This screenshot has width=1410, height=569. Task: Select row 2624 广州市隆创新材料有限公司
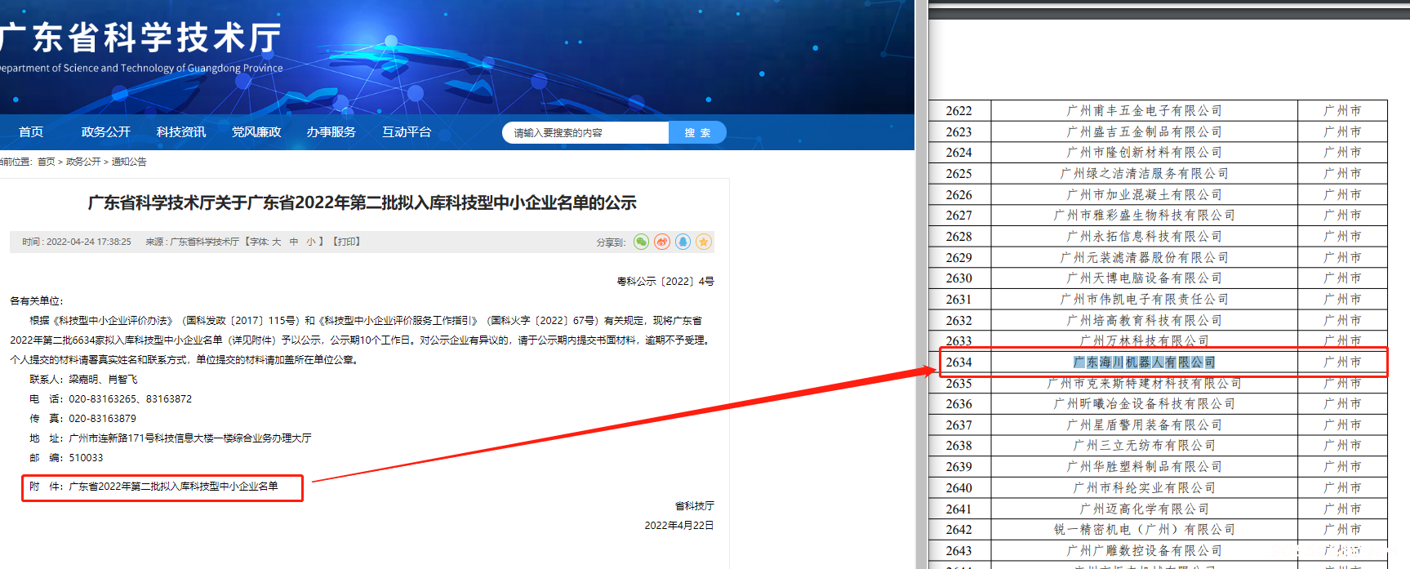(x=1158, y=153)
